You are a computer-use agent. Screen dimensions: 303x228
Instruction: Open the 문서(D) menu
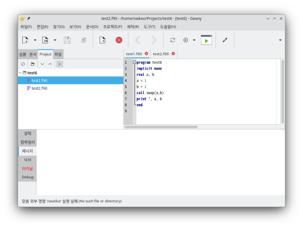point(92,27)
